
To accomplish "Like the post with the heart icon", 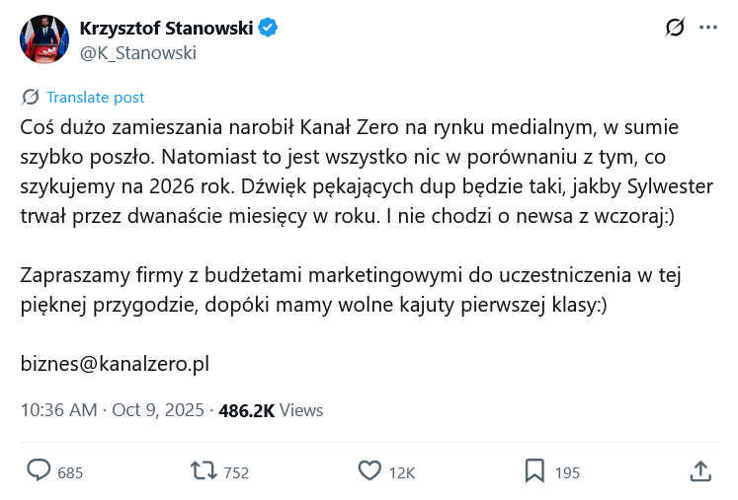I will coord(369,471).
